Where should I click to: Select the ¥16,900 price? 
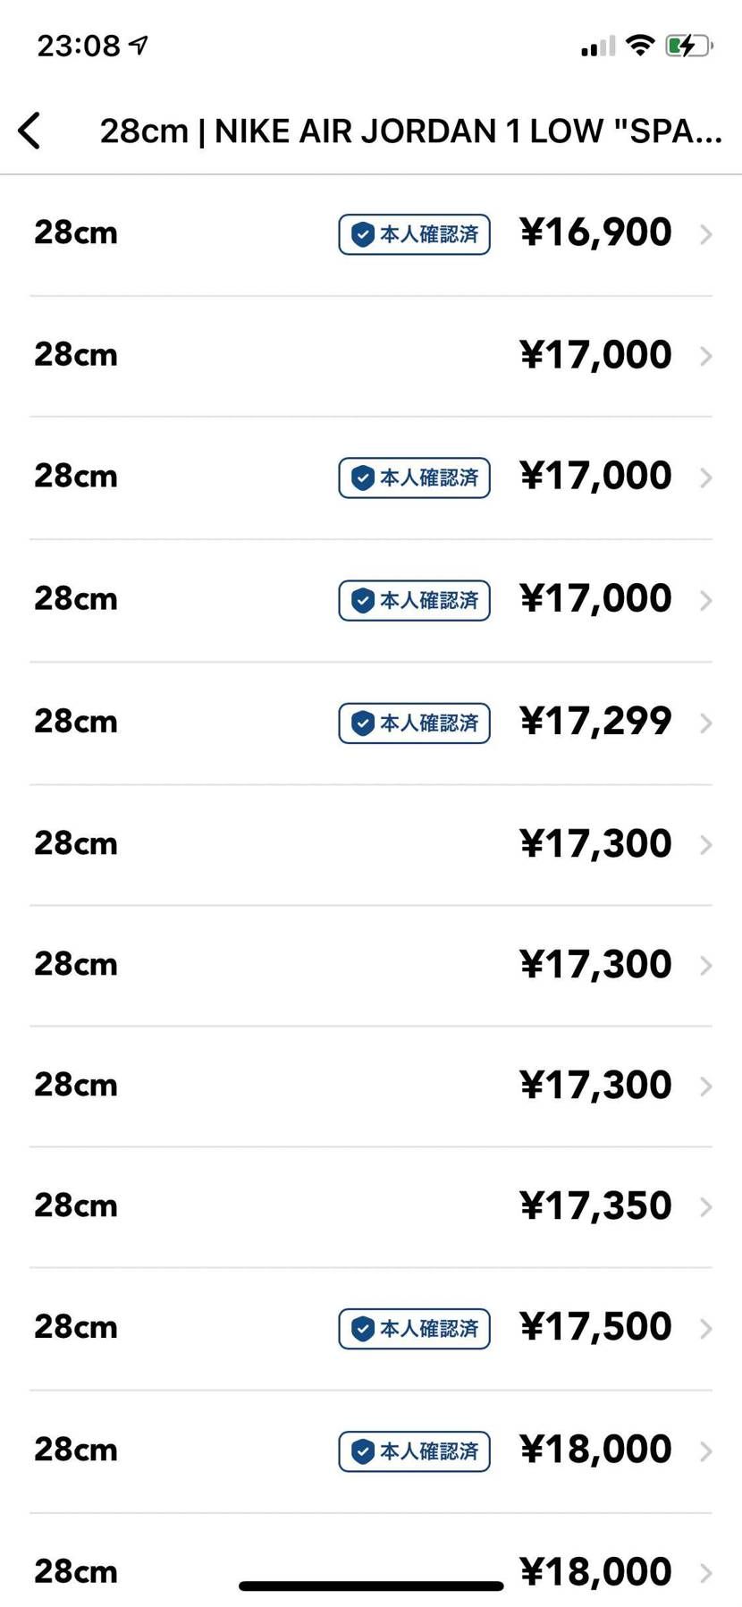(x=595, y=233)
